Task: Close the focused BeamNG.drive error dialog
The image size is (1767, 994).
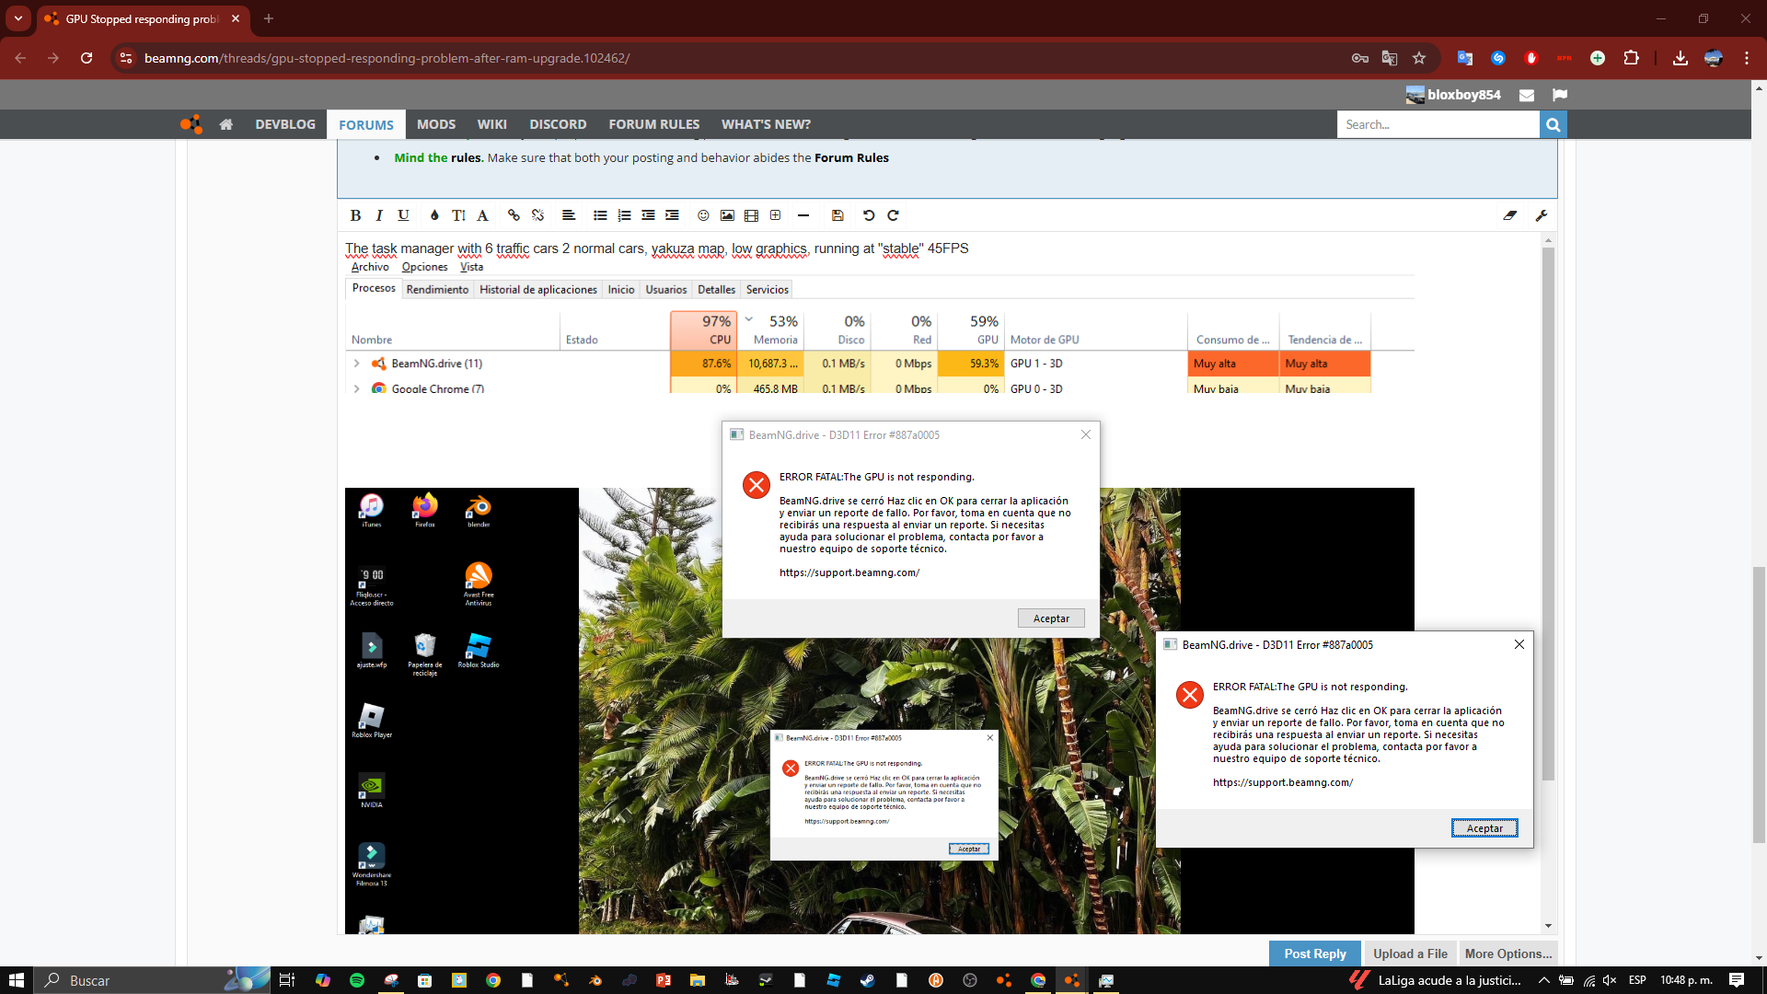Action: (x=1519, y=644)
